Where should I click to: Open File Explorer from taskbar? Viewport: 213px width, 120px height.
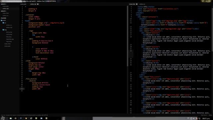[x=11, y=118]
